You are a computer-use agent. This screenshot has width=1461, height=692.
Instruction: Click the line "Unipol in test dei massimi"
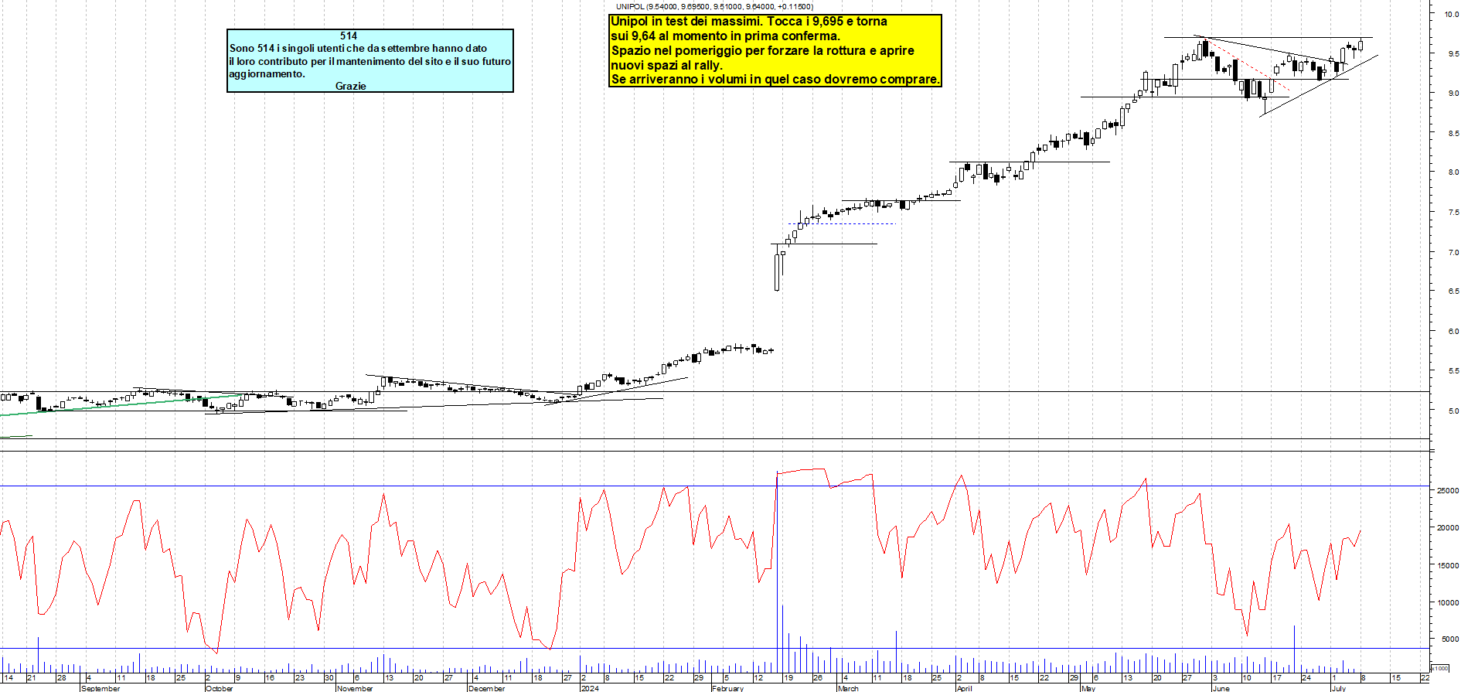coord(748,22)
